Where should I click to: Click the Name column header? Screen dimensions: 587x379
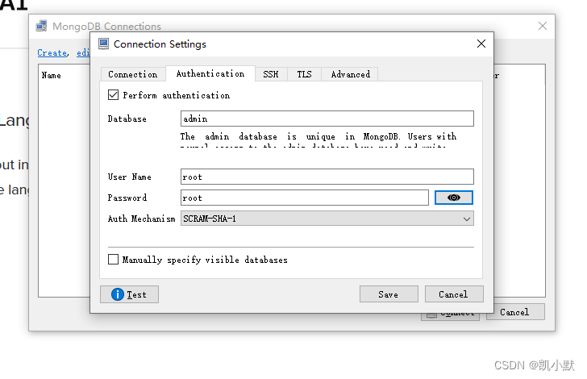pos(52,75)
